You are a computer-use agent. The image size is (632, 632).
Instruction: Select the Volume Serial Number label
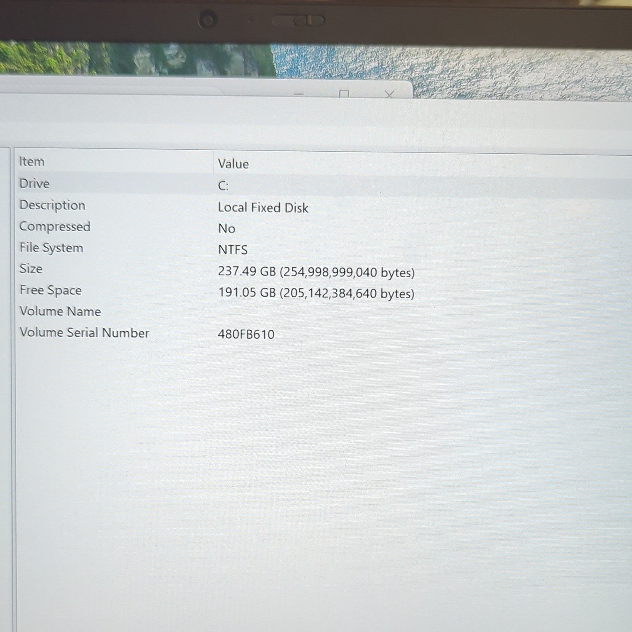(x=84, y=332)
